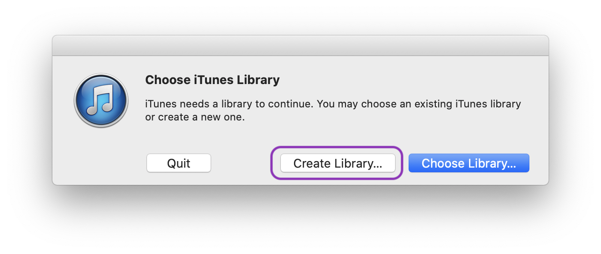Click the Choose iTunes Library heading

212,80
